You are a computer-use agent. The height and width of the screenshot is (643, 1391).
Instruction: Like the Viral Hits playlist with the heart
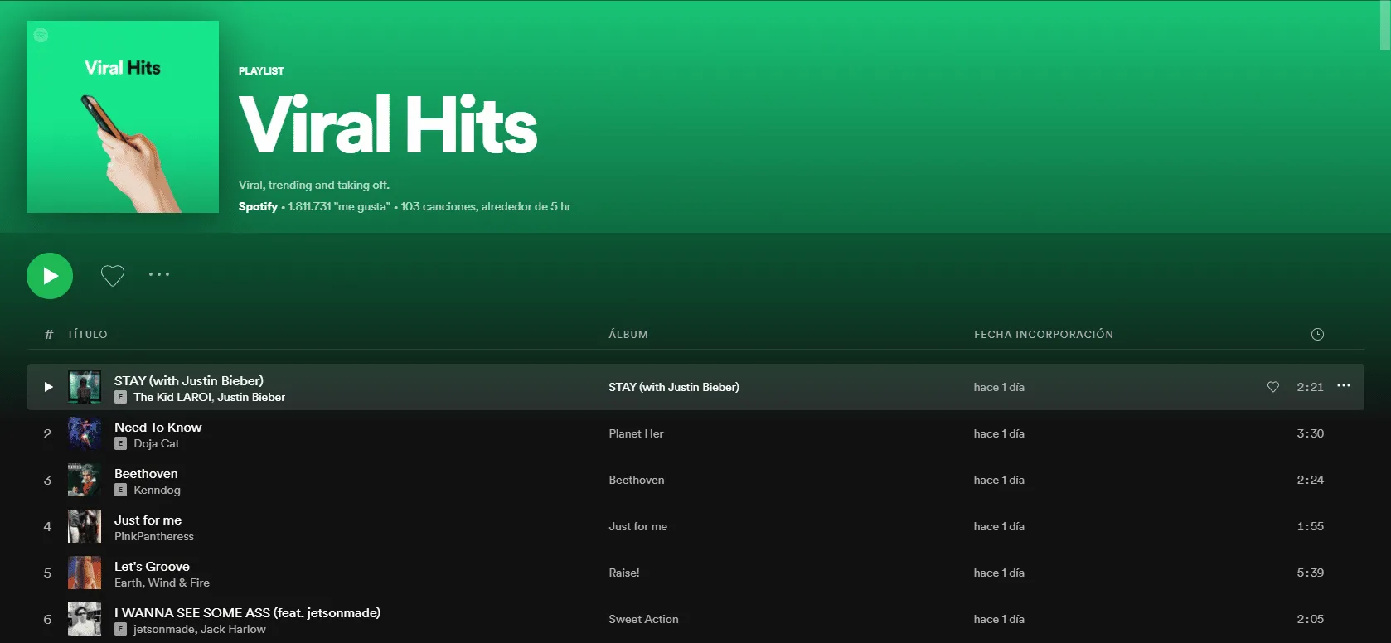tap(113, 275)
